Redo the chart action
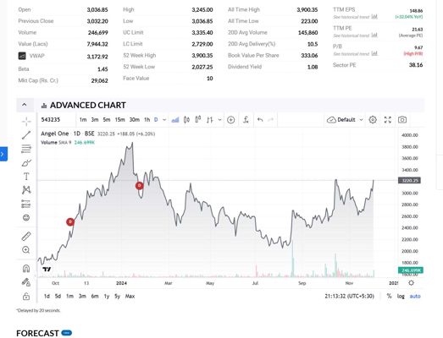Viewport: 443px width, 338px height. [x=270, y=120]
